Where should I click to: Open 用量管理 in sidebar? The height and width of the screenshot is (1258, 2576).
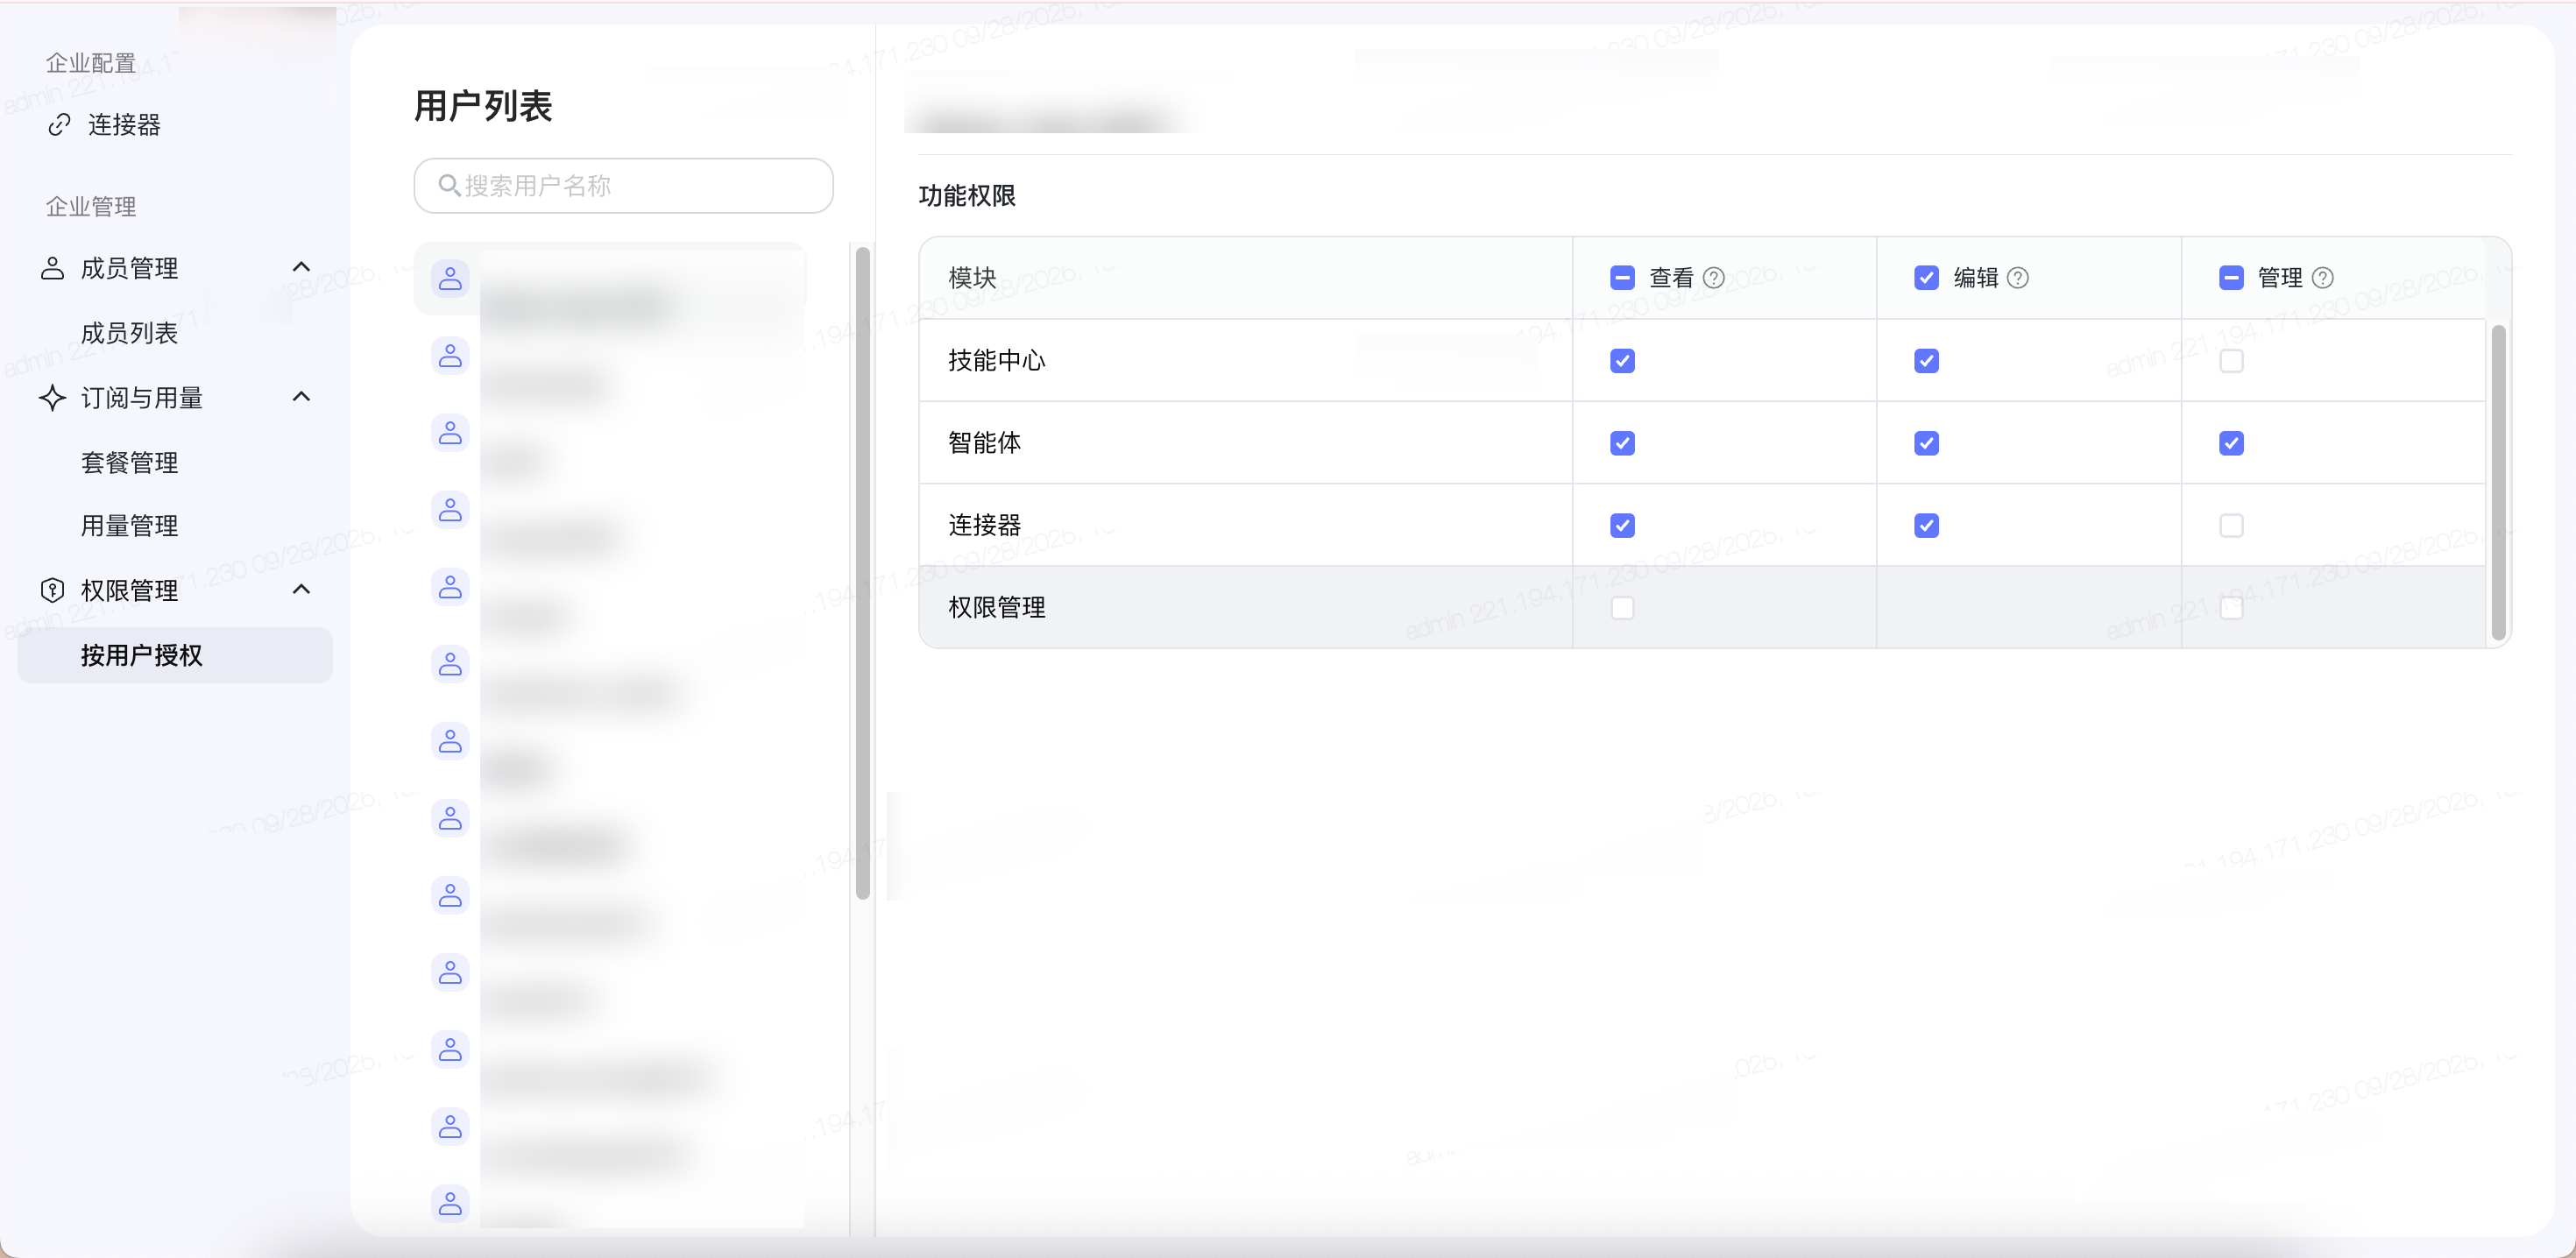[x=129, y=526]
